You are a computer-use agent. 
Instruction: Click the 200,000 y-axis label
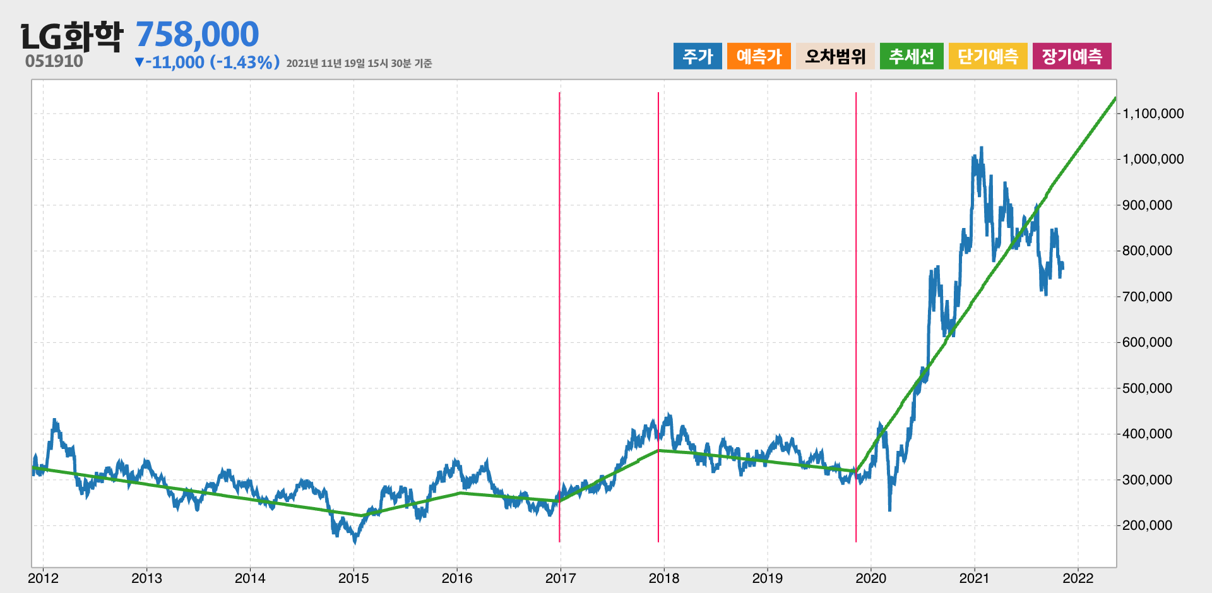(x=1148, y=525)
